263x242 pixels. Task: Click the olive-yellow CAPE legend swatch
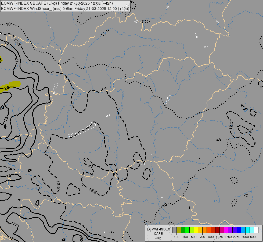point(179,230)
